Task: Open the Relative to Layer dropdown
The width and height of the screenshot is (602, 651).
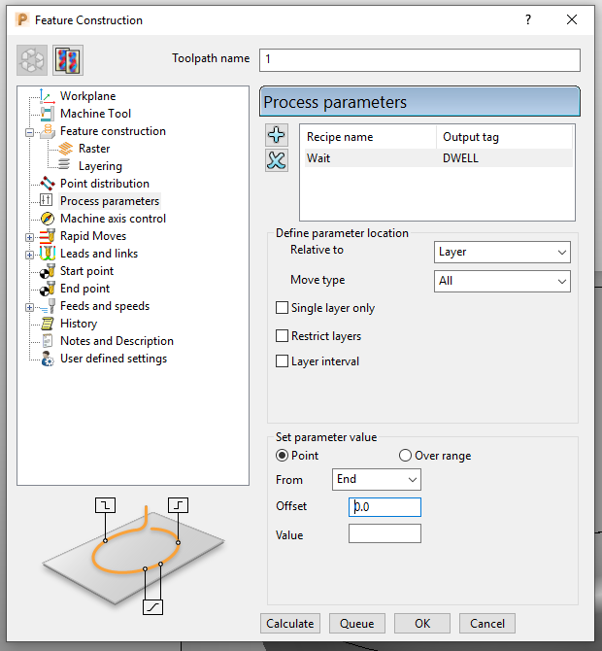Action: coord(502,252)
